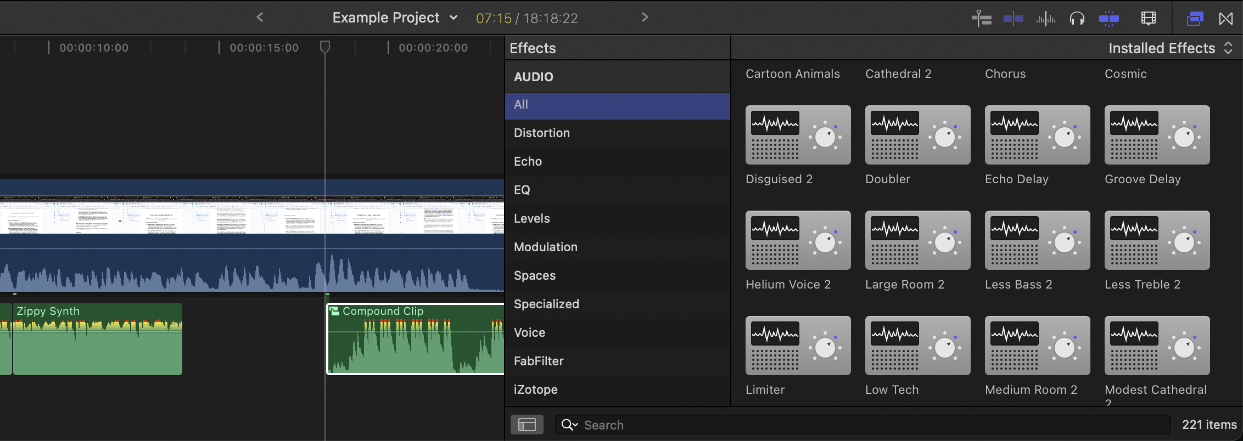The width and height of the screenshot is (1243, 441).
Task: Select the All audio effects category
Action: (x=617, y=105)
